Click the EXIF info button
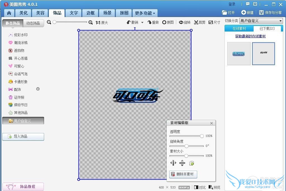 click(184, 187)
